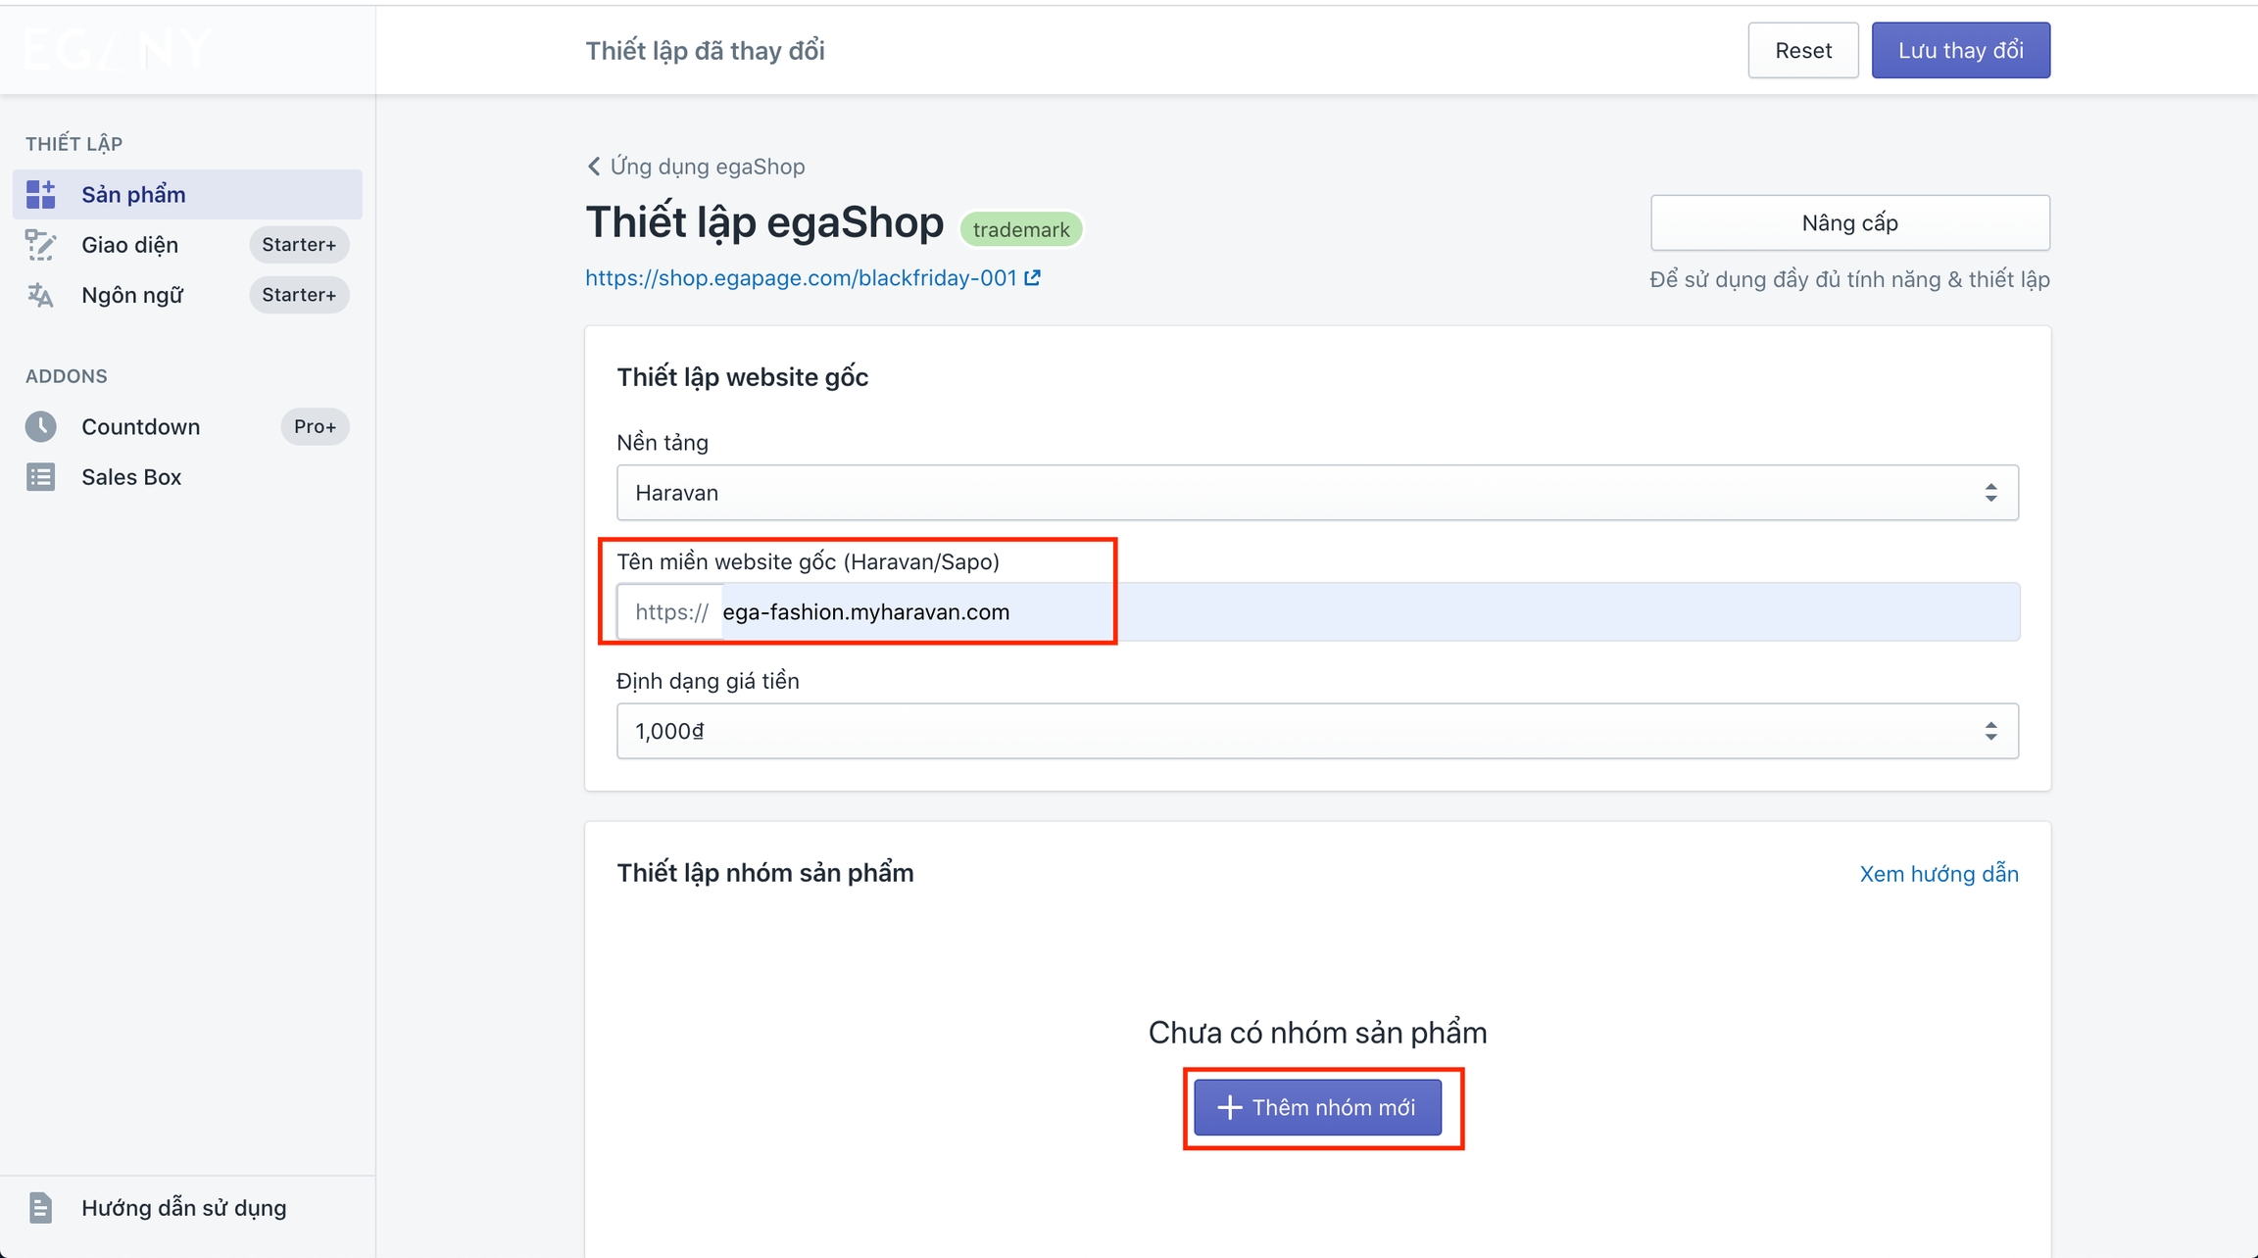Click the Hướng dẫn sử dụng document icon
The height and width of the screenshot is (1258, 2258).
(x=40, y=1208)
